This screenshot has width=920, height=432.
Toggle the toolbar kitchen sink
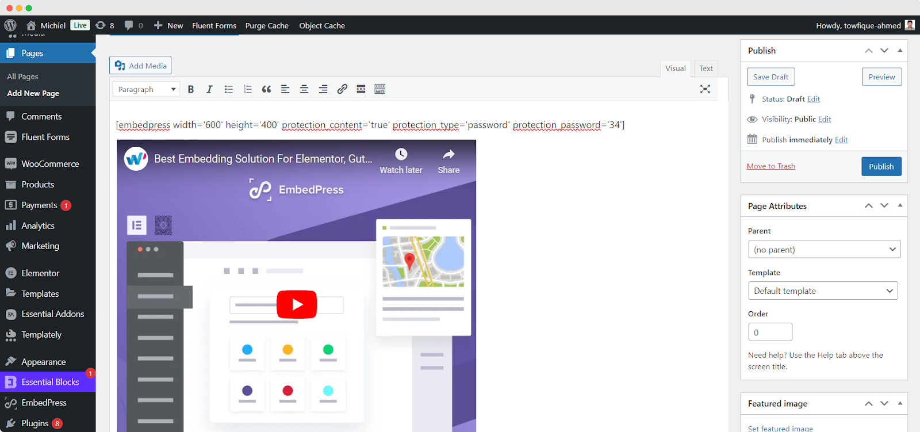pyautogui.click(x=380, y=89)
